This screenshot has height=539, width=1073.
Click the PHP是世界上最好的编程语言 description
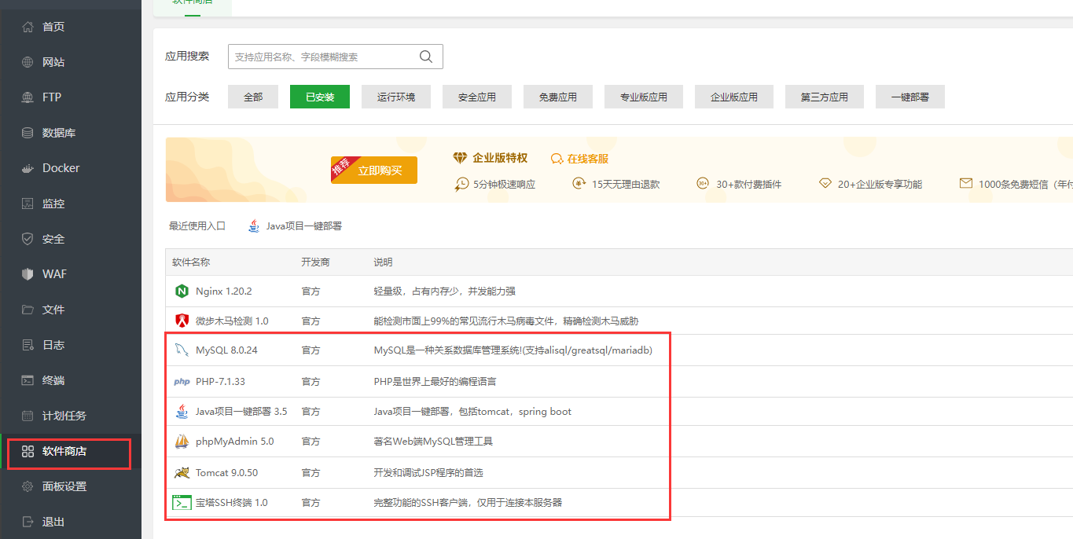click(435, 382)
